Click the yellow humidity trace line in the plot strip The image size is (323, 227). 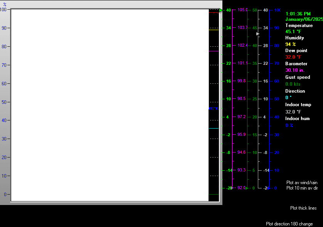pos(214,30)
